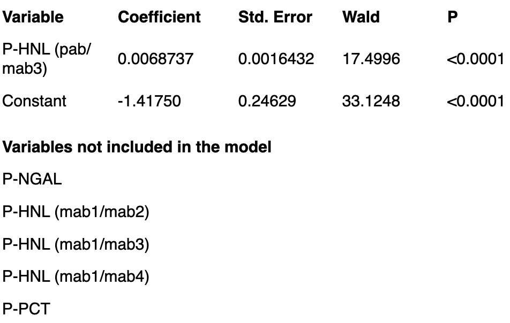Click standard error value 0.24629
Screen dimensions: 510x323
267,101
